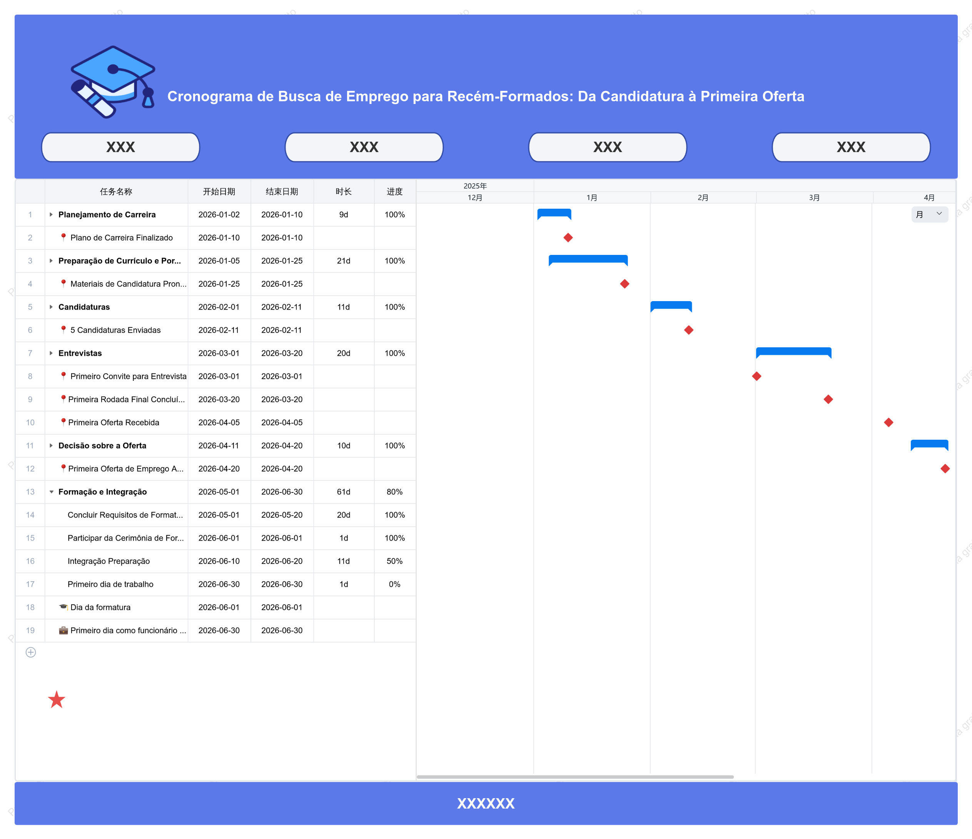Click the 61d duration cell
This screenshot has width=972, height=839.
click(x=344, y=492)
